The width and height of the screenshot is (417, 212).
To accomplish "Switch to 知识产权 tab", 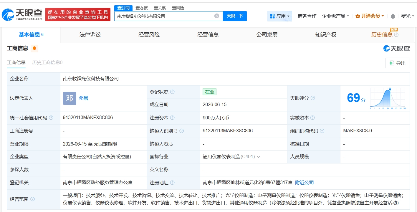I will point(326,35).
